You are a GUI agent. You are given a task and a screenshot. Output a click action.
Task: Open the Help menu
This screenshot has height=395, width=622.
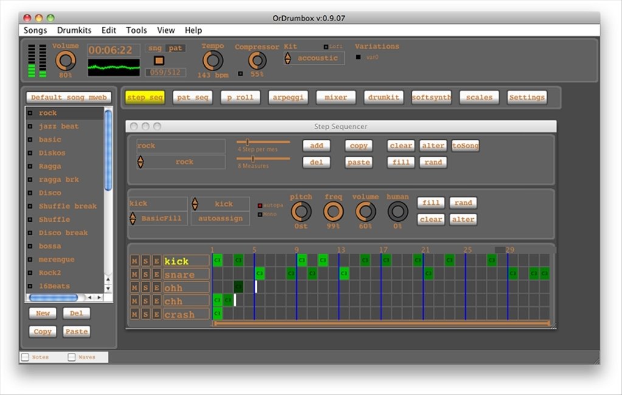pos(193,30)
